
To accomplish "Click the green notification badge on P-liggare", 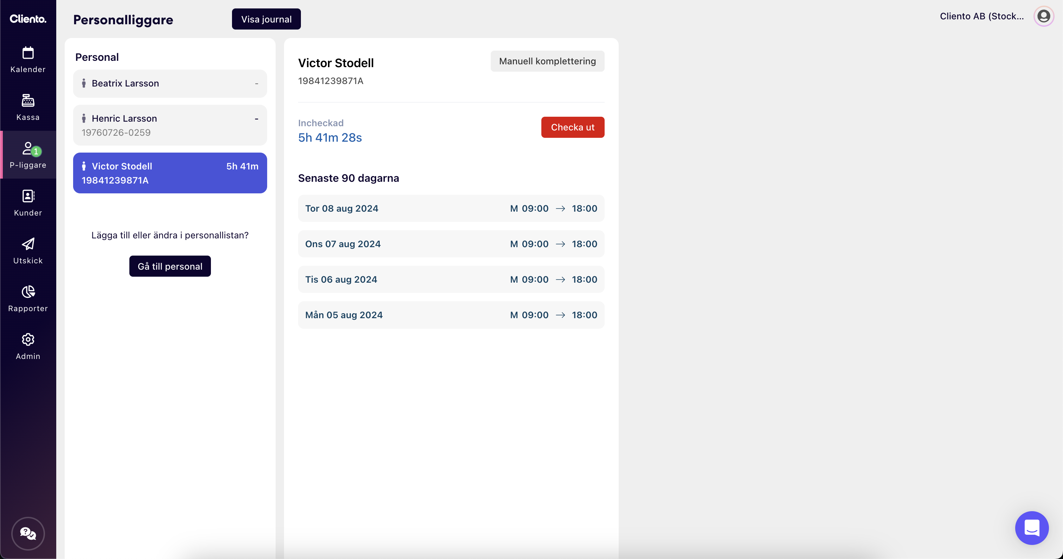I will pos(36,152).
